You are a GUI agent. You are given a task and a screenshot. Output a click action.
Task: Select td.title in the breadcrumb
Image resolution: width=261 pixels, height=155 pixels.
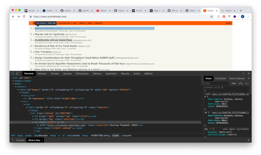(x=115, y=136)
